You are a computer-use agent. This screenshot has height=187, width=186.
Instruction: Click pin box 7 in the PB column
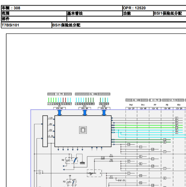(165, 152)
